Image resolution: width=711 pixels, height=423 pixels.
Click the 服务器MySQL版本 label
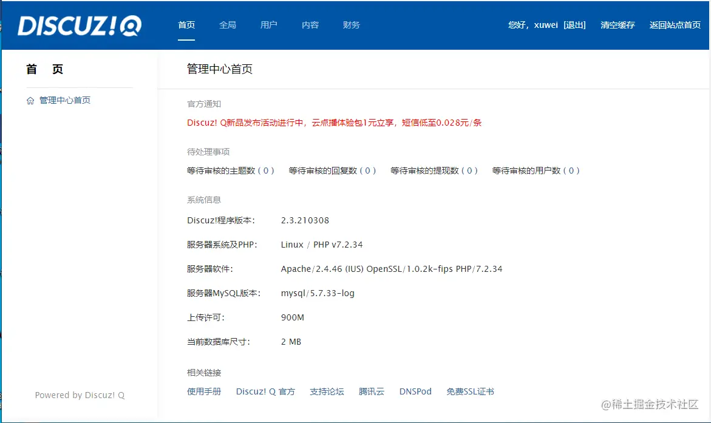(224, 293)
